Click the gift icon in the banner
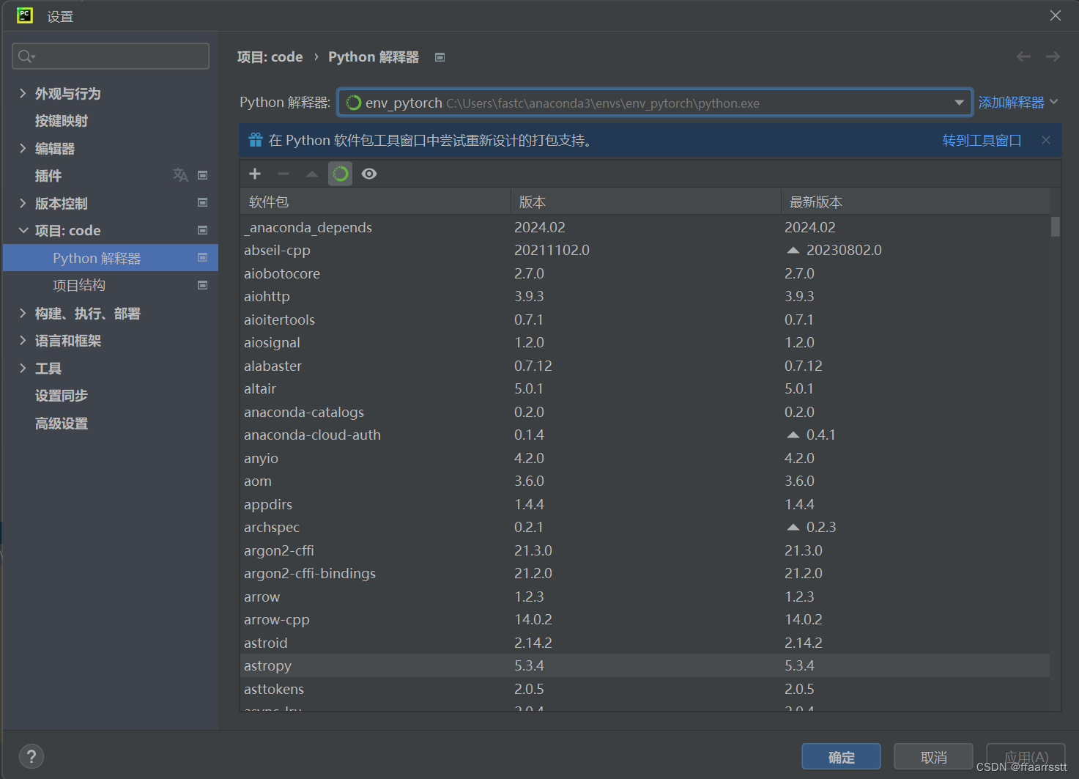Screen dimensions: 1079x779 pos(256,140)
